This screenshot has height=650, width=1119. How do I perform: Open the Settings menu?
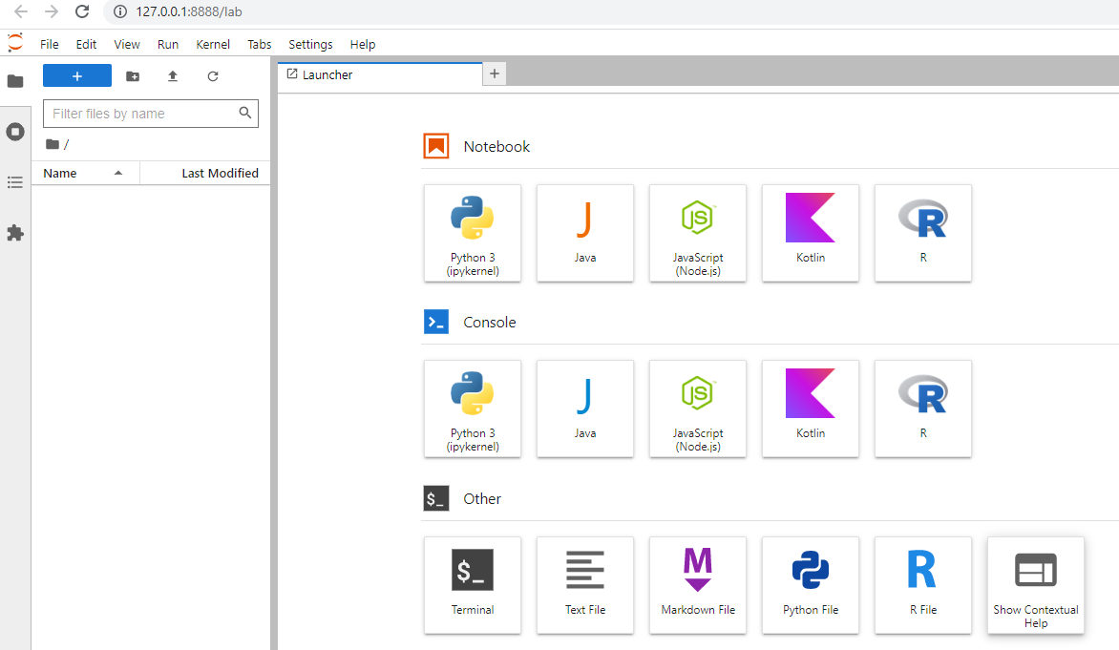point(310,44)
